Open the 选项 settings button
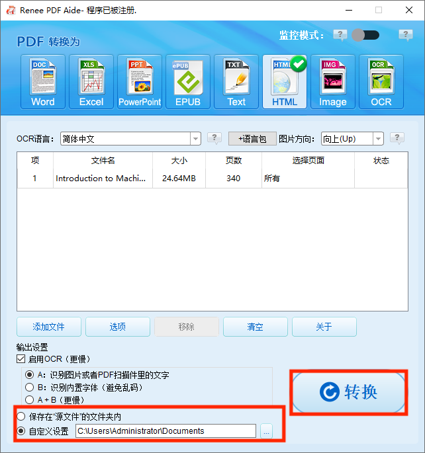Image resolution: width=425 pixels, height=453 pixels. pos(118,327)
